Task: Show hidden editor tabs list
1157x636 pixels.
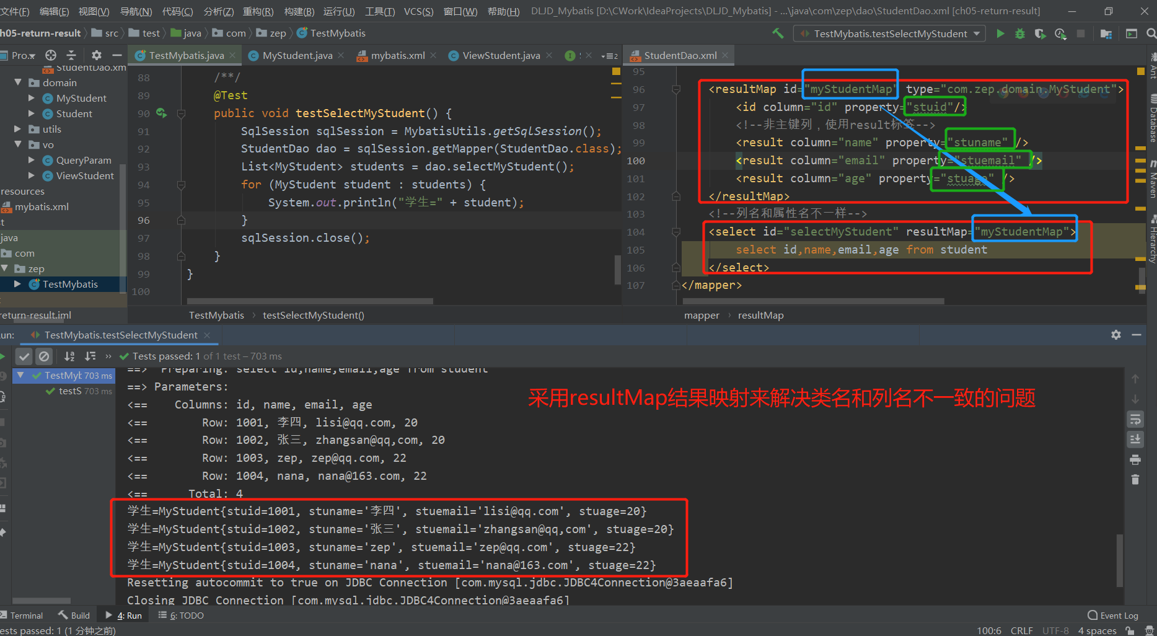Action: click(x=609, y=56)
